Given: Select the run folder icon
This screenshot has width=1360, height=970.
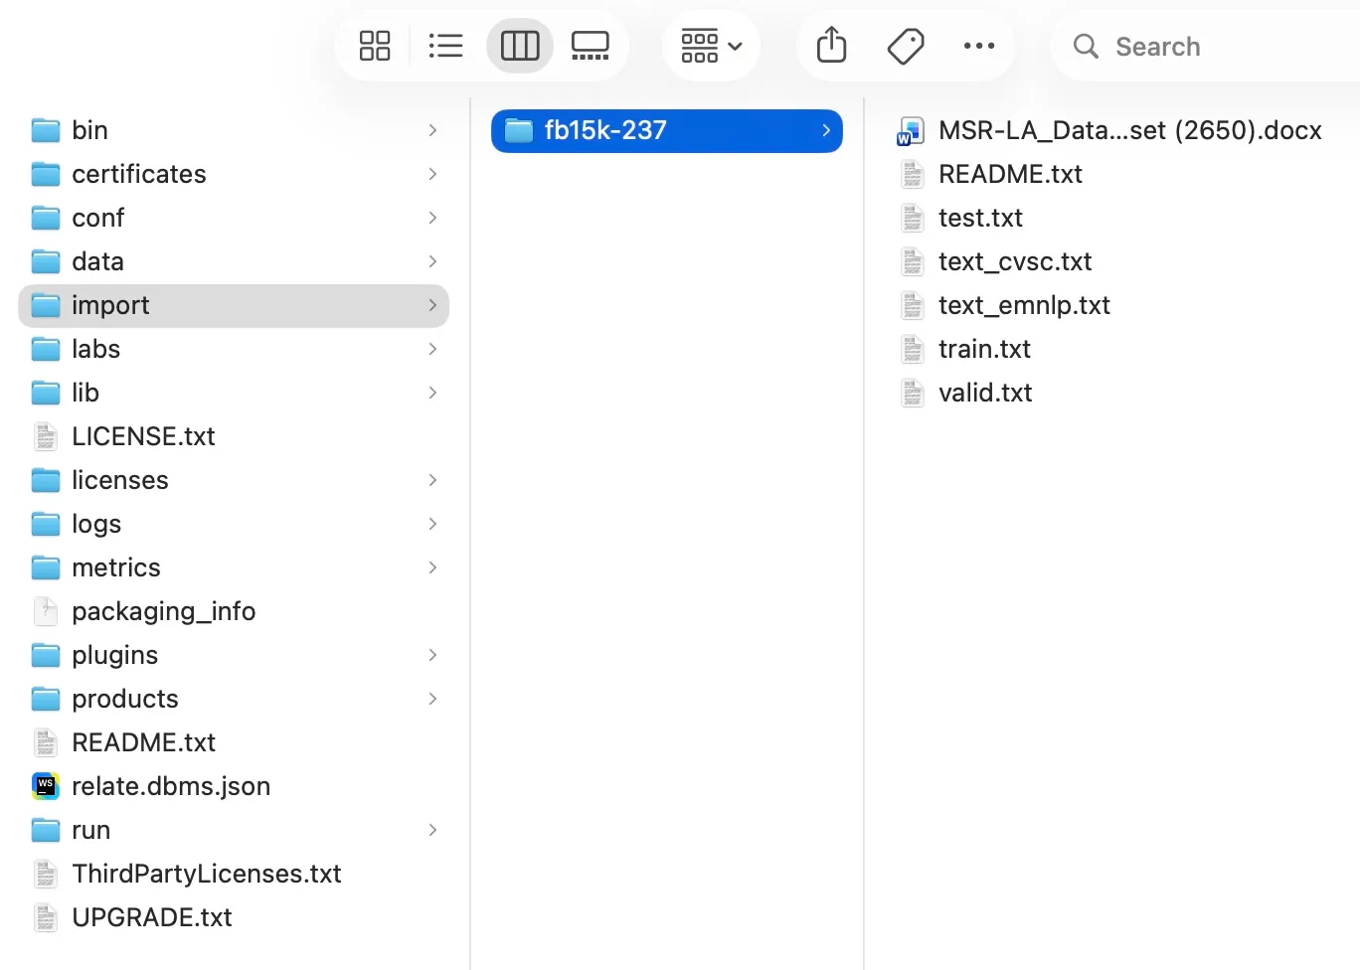Looking at the screenshot, I should [x=46, y=830].
